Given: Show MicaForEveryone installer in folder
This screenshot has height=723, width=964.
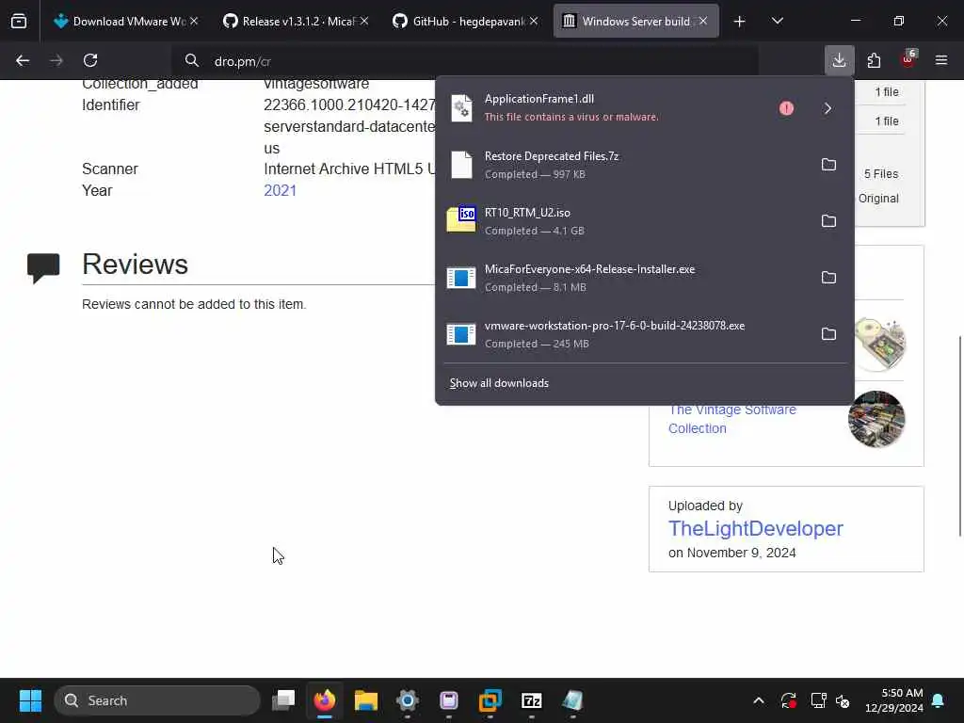Looking at the screenshot, I should click(828, 278).
